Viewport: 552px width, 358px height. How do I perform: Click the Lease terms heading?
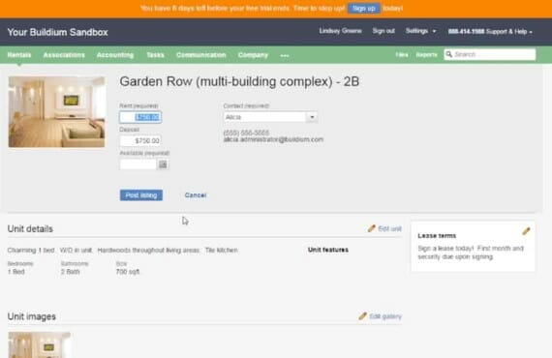click(437, 236)
